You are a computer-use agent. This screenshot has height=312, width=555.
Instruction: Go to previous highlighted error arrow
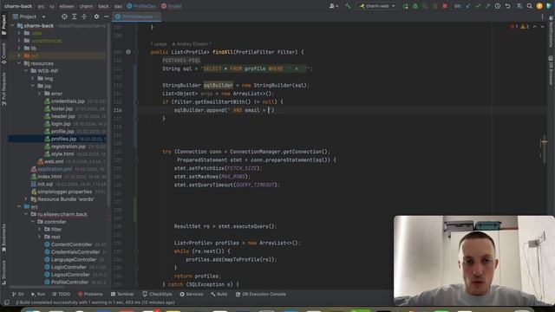point(534,27)
